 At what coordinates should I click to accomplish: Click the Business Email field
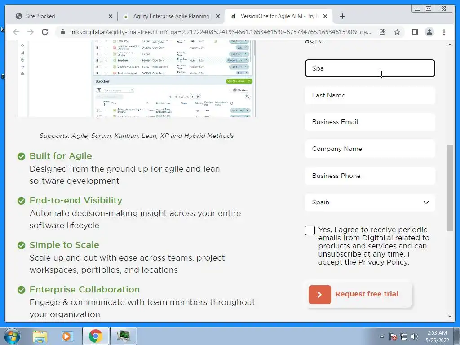coord(370,122)
